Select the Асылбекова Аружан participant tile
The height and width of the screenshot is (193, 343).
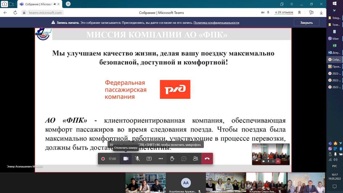tap(186, 183)
